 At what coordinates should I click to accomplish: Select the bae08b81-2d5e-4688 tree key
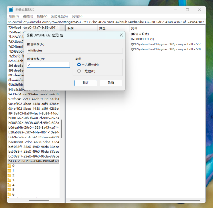pyautogui.click(x=34, y=142)
